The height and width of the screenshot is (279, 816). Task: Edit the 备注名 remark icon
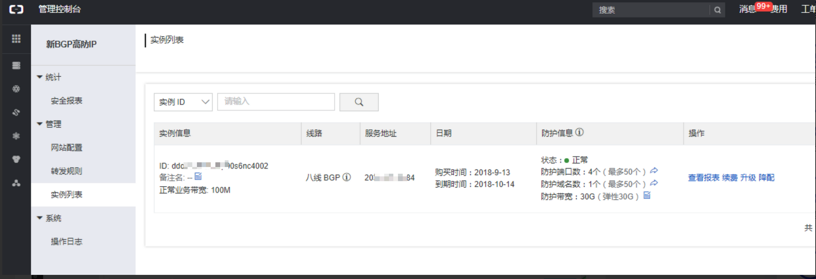198,176
